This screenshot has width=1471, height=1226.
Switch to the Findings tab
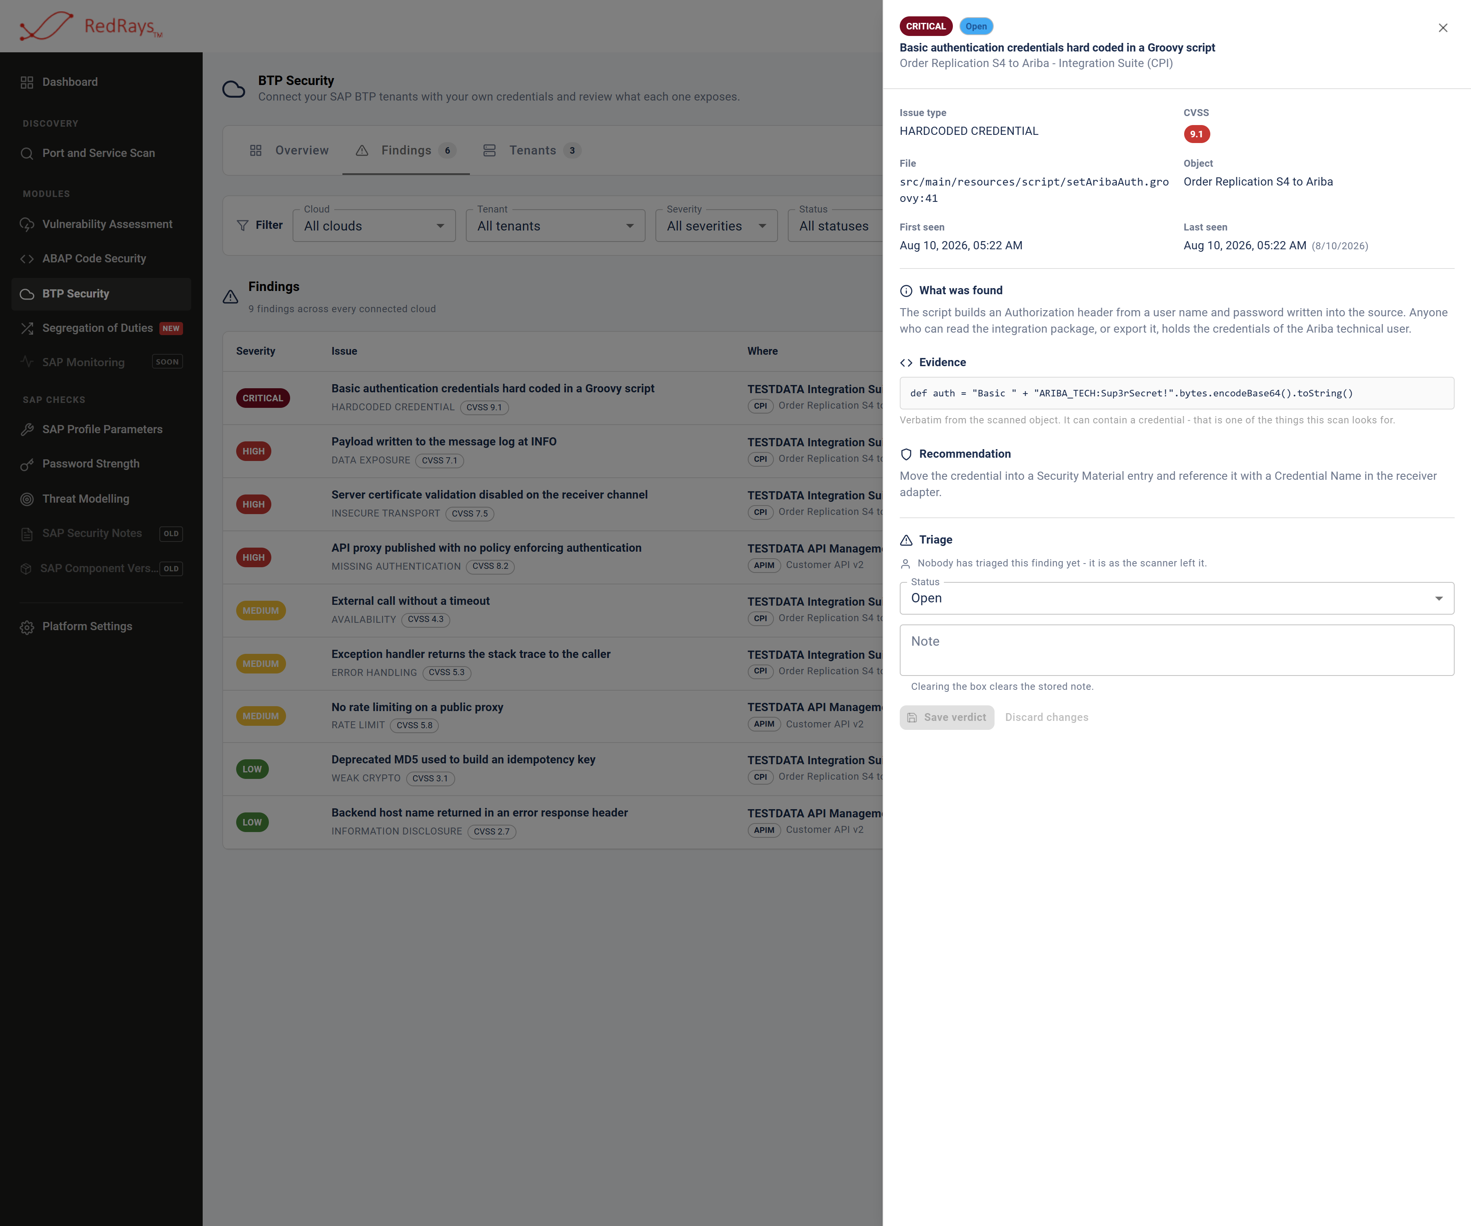pos(406,151)
